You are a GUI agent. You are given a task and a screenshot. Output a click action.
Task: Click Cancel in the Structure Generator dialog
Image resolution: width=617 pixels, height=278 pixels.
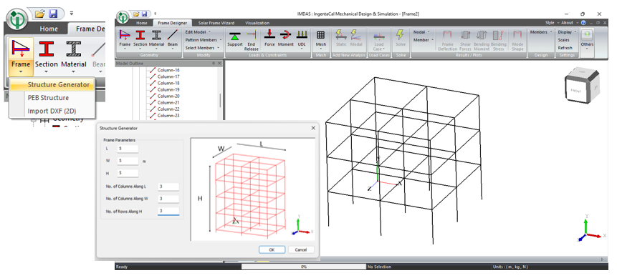[301, 249]
